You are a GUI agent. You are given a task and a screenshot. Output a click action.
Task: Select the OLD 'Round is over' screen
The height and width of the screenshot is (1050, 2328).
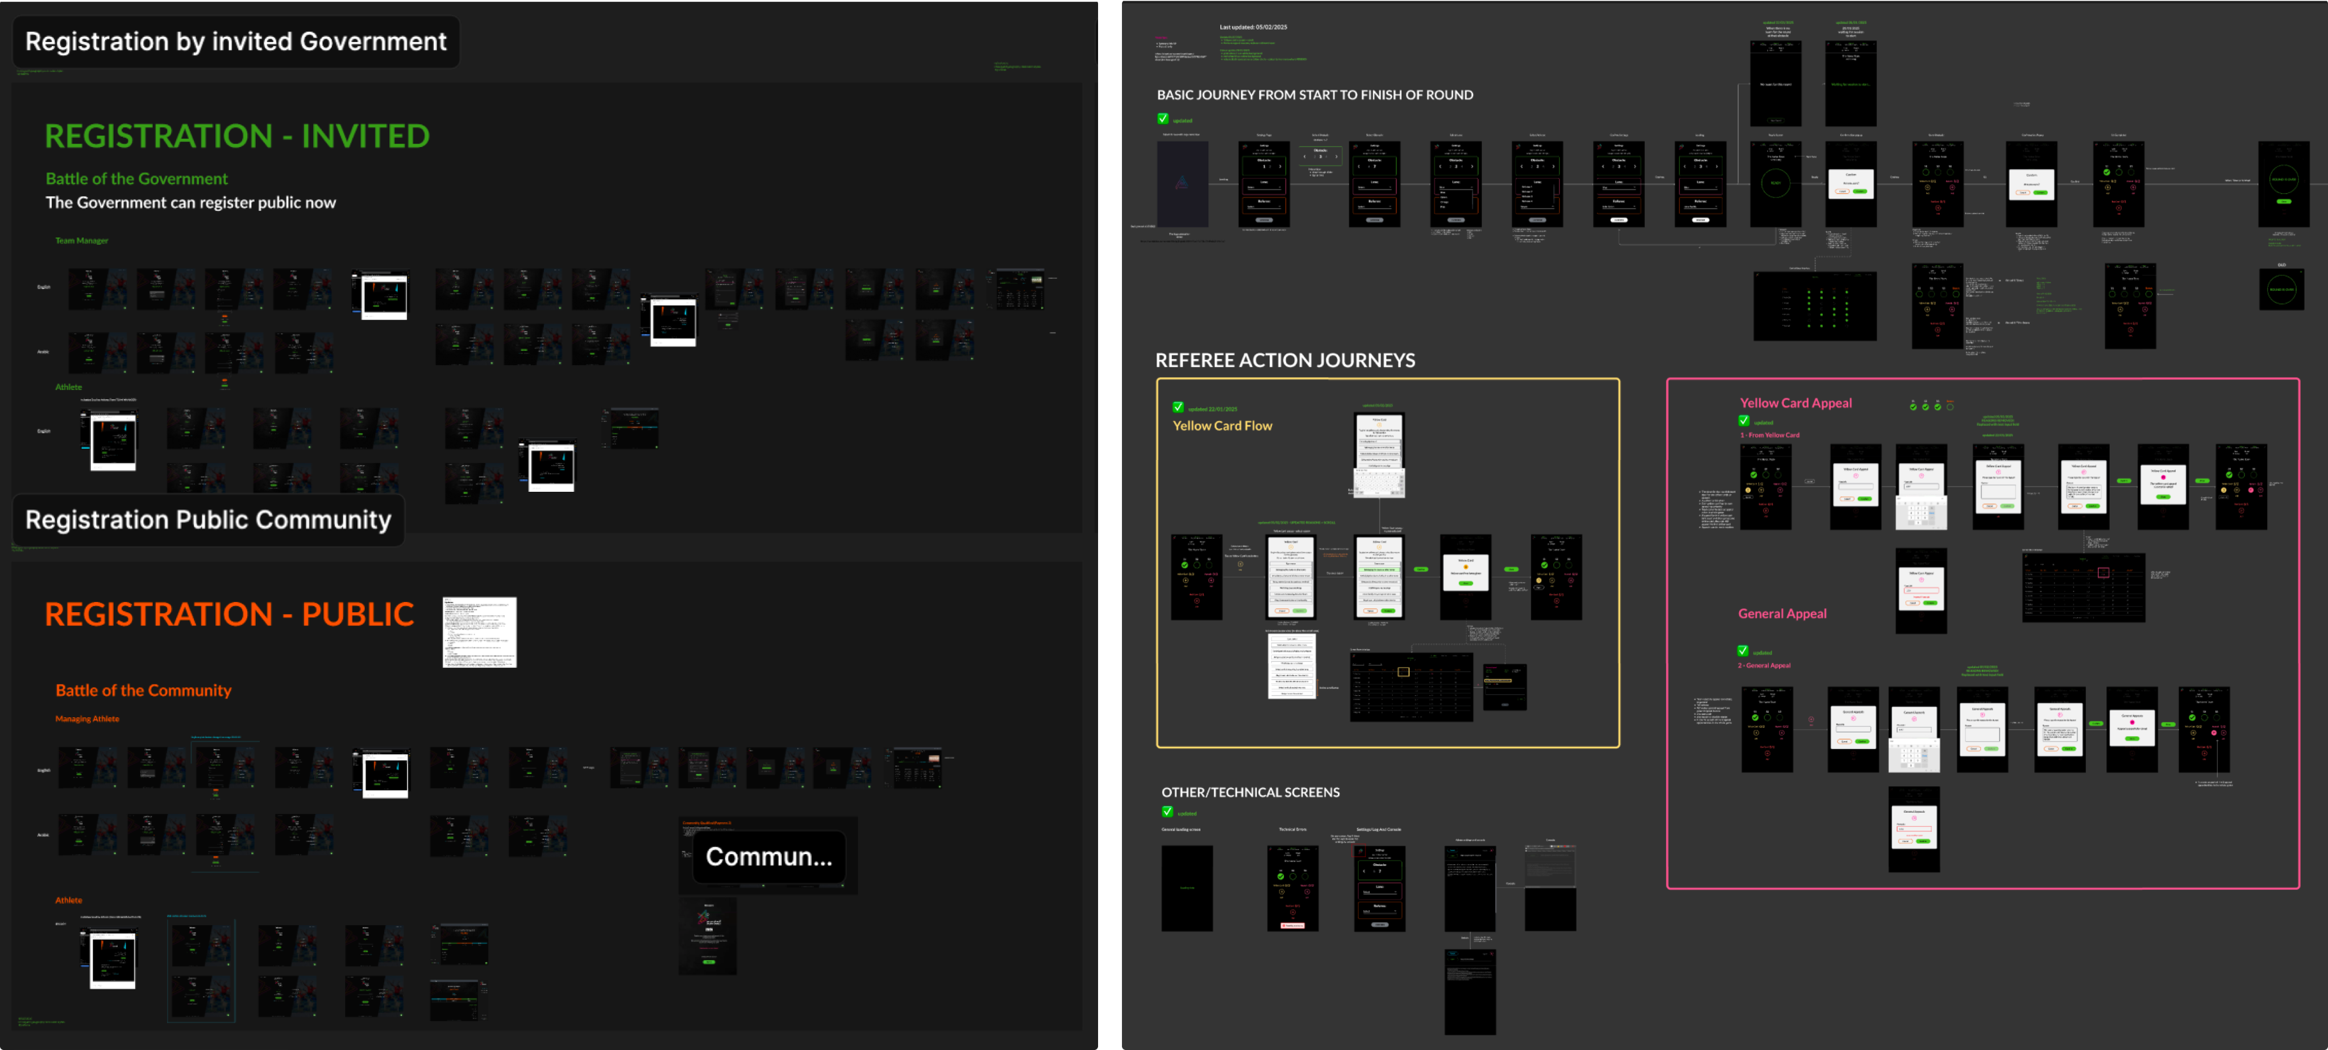point(2281,290)
